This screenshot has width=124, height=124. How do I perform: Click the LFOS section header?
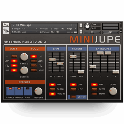pyautogui.click(x=56, y=49)
